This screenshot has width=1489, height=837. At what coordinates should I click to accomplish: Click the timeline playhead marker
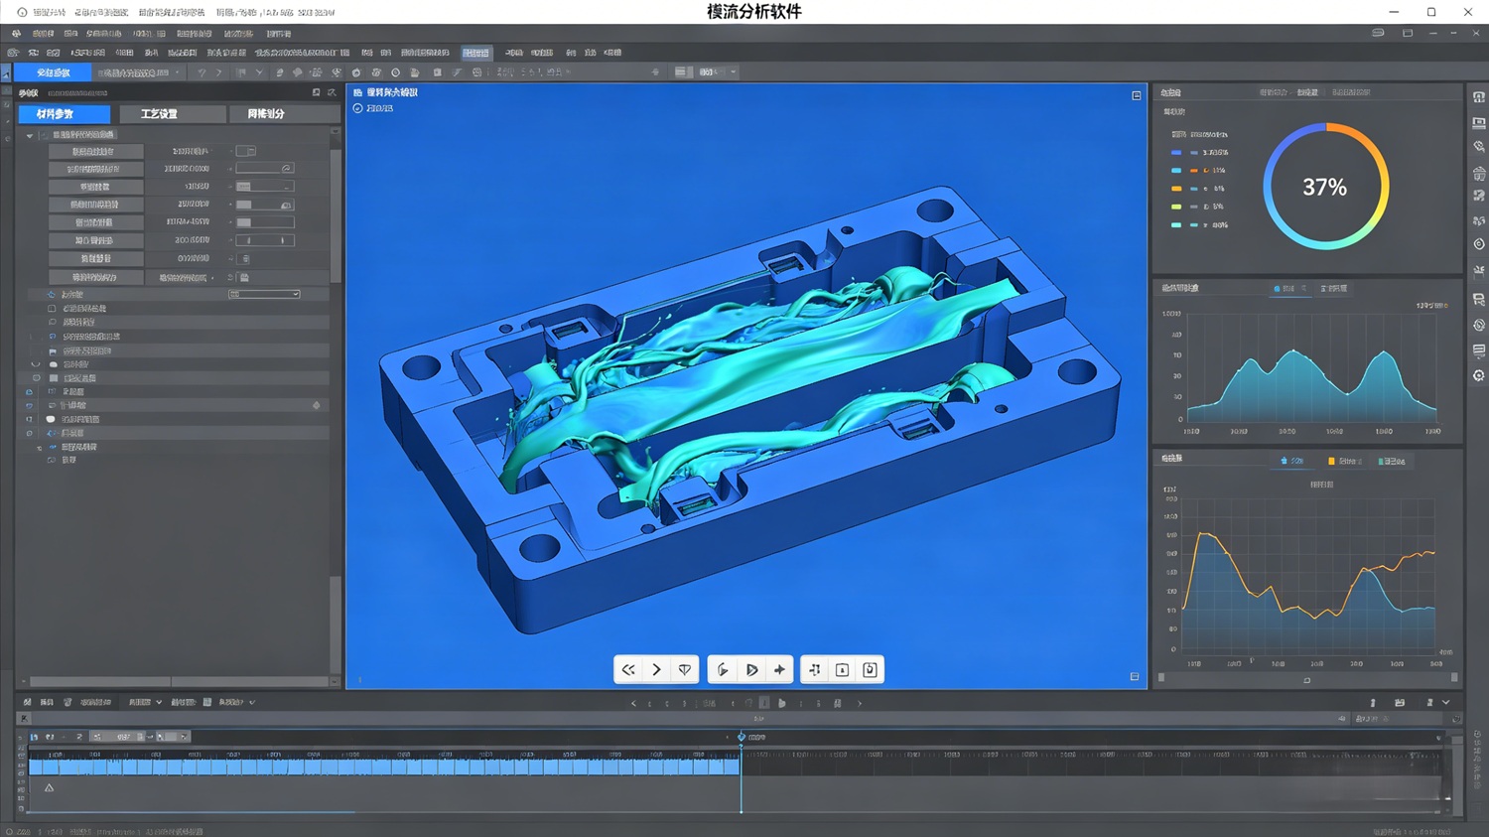(742, 737)
